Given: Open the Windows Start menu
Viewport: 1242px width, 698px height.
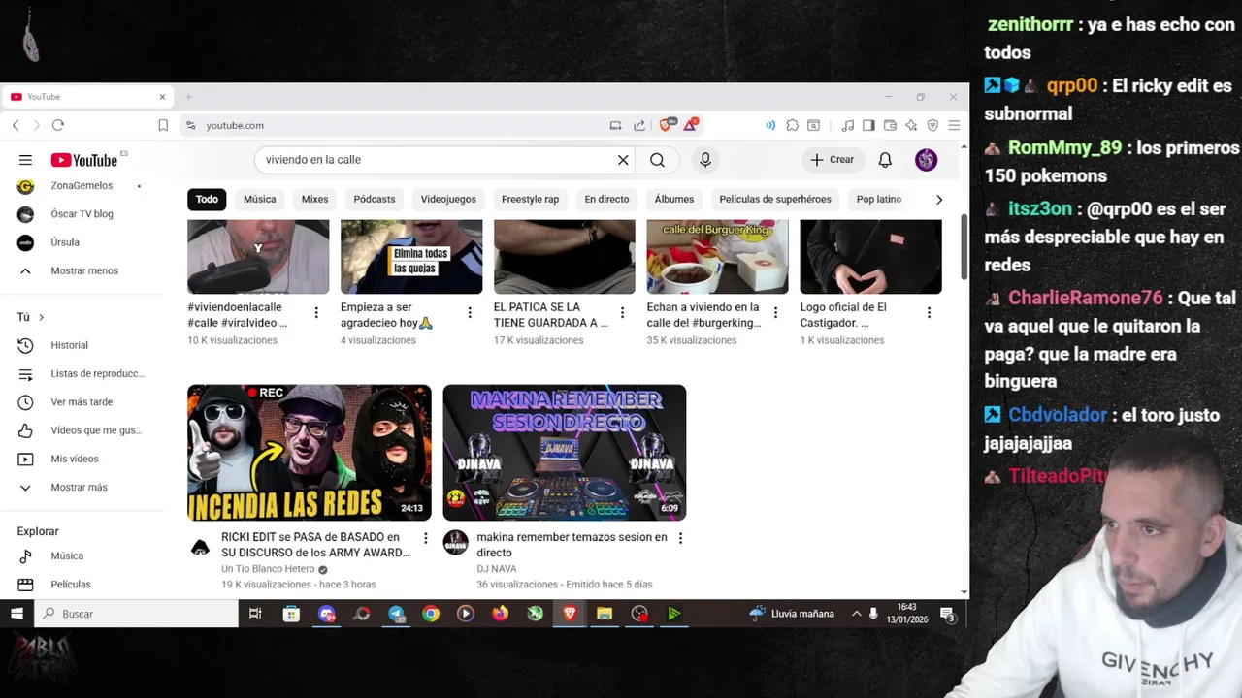Looking at the screenshot, I should pyautogui.click(x=16, y=614).
